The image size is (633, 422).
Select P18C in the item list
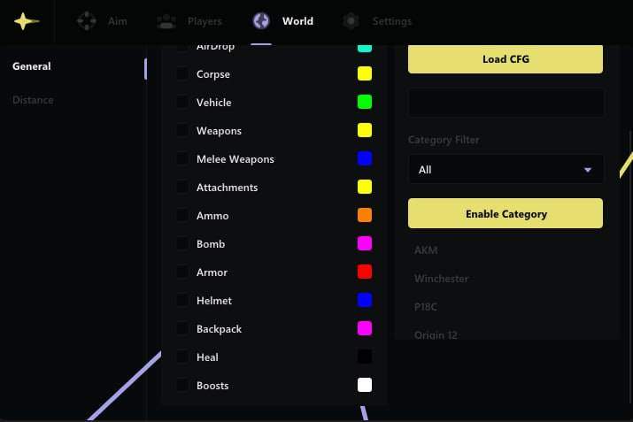[426, 307]
